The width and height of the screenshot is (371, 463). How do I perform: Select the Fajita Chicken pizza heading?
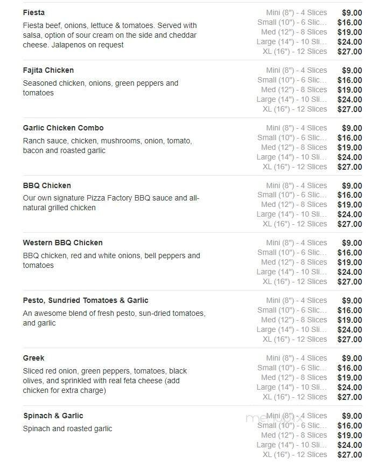(48, 70)
